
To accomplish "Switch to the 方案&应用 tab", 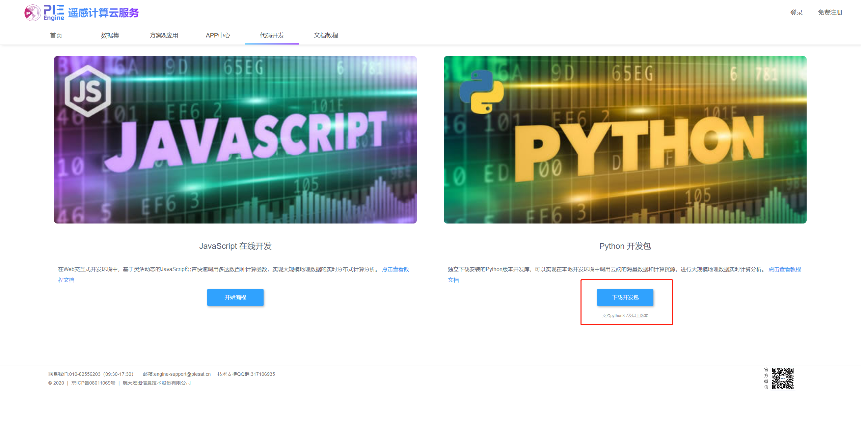I will [x=164, y=35].
